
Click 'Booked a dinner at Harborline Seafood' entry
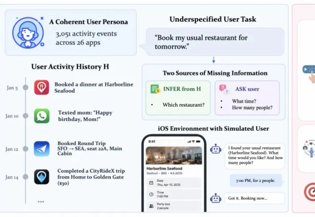(94, 87)
